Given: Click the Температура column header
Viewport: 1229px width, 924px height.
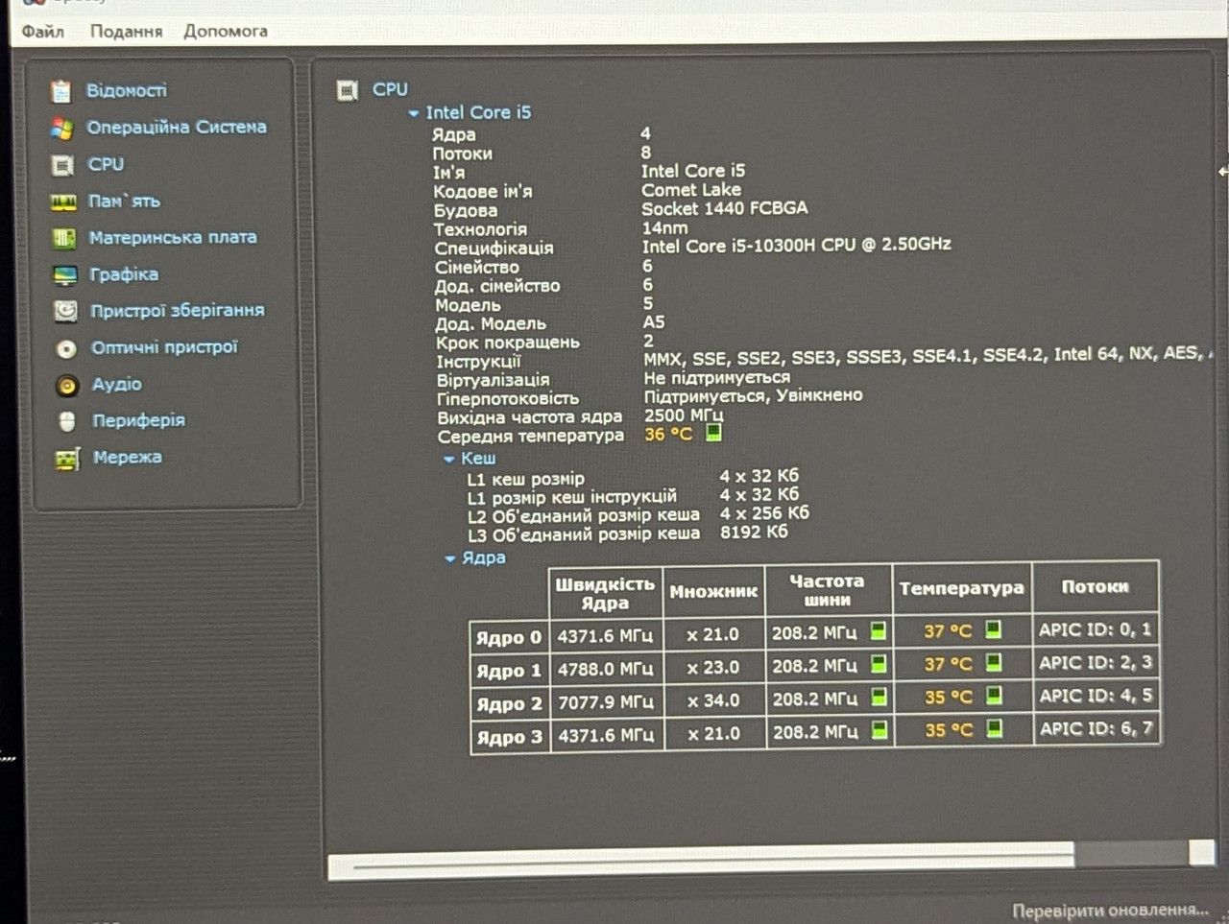Looking at the screenshot, I should 961,588.
